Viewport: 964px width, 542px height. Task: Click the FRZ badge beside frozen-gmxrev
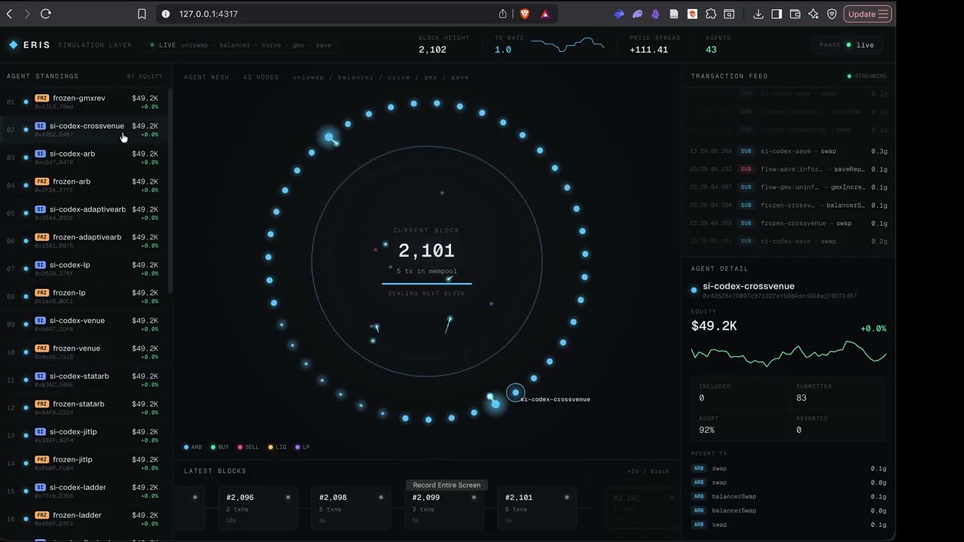[x=41, y=98]
